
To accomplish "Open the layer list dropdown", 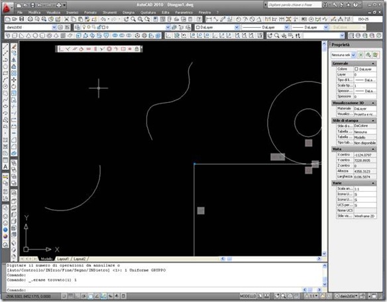I will [x=168, y=27].
